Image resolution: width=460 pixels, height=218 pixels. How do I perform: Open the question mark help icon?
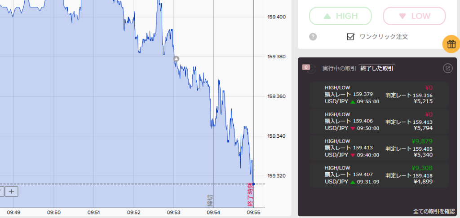point(313,37)
